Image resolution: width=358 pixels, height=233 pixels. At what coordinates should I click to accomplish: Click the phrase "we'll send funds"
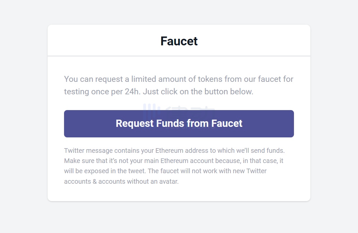(260, 151)
